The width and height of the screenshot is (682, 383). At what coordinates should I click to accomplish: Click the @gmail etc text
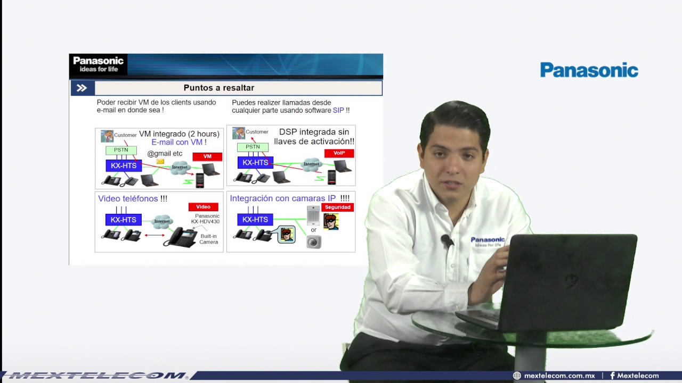coord(165,154)
